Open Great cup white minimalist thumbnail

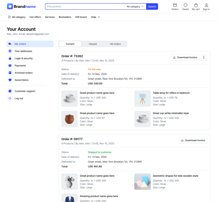tap(142, 119)
